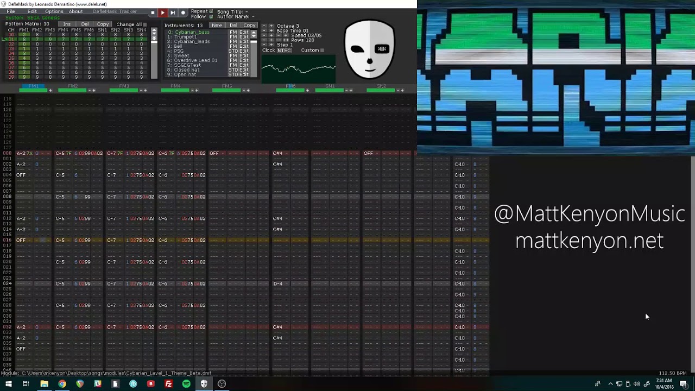
Task: Toggle PSG instrument STD type
Action: (x=233, y=51)
